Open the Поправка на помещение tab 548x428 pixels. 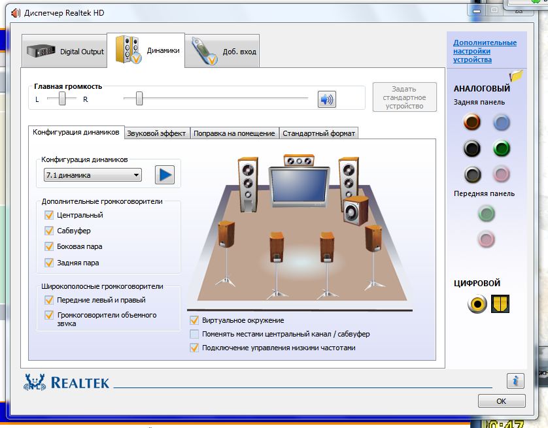(x=234, y=133)
